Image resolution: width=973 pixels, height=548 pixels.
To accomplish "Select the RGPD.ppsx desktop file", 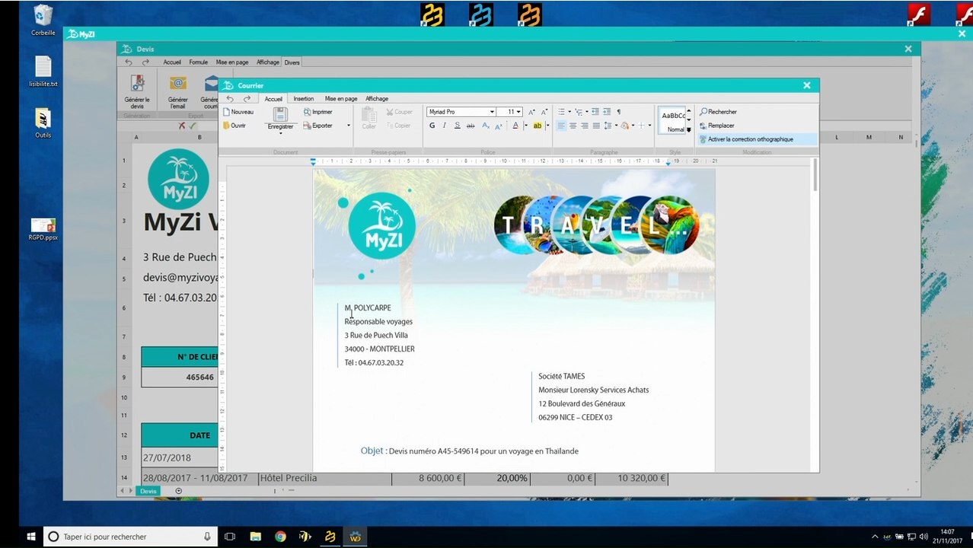I will 43,228.
